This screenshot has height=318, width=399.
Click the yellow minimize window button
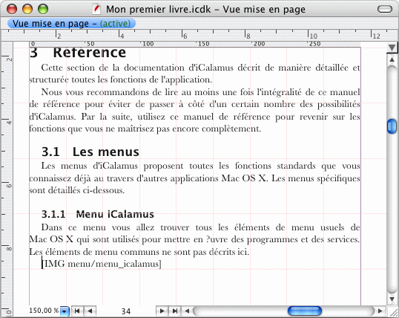tap(27, 9)
